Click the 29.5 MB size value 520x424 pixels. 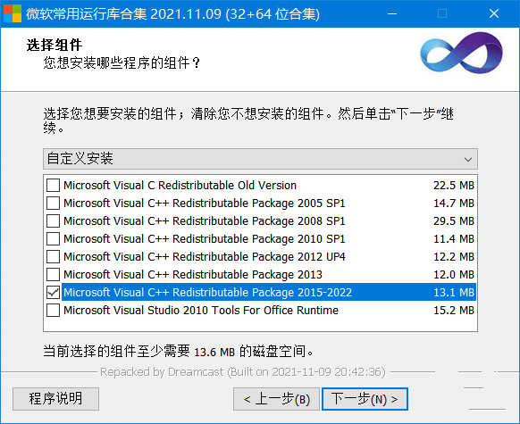(x=454, y=221)
